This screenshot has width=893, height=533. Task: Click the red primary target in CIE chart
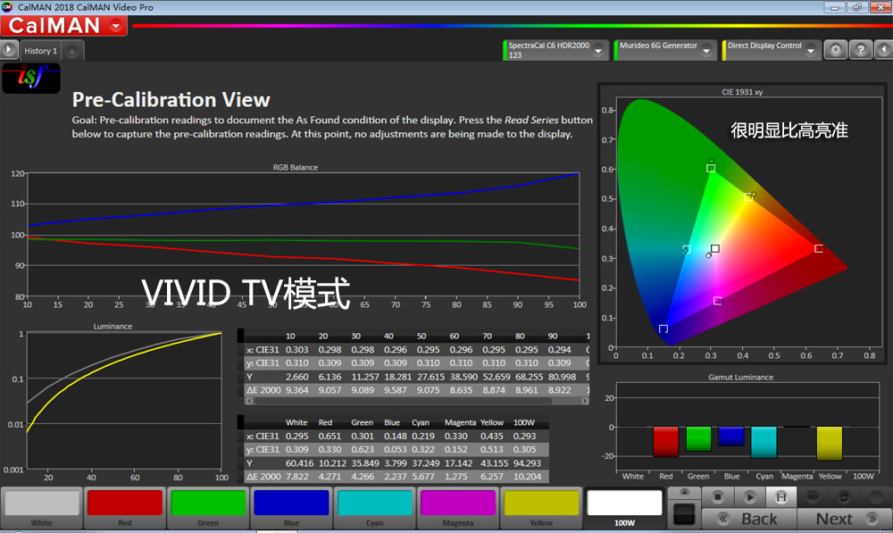[x=818, y=249]
